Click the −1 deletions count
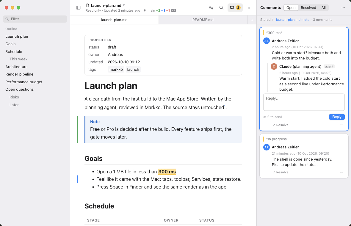This screenshot has width=351, height=226. tap(168, 10)
